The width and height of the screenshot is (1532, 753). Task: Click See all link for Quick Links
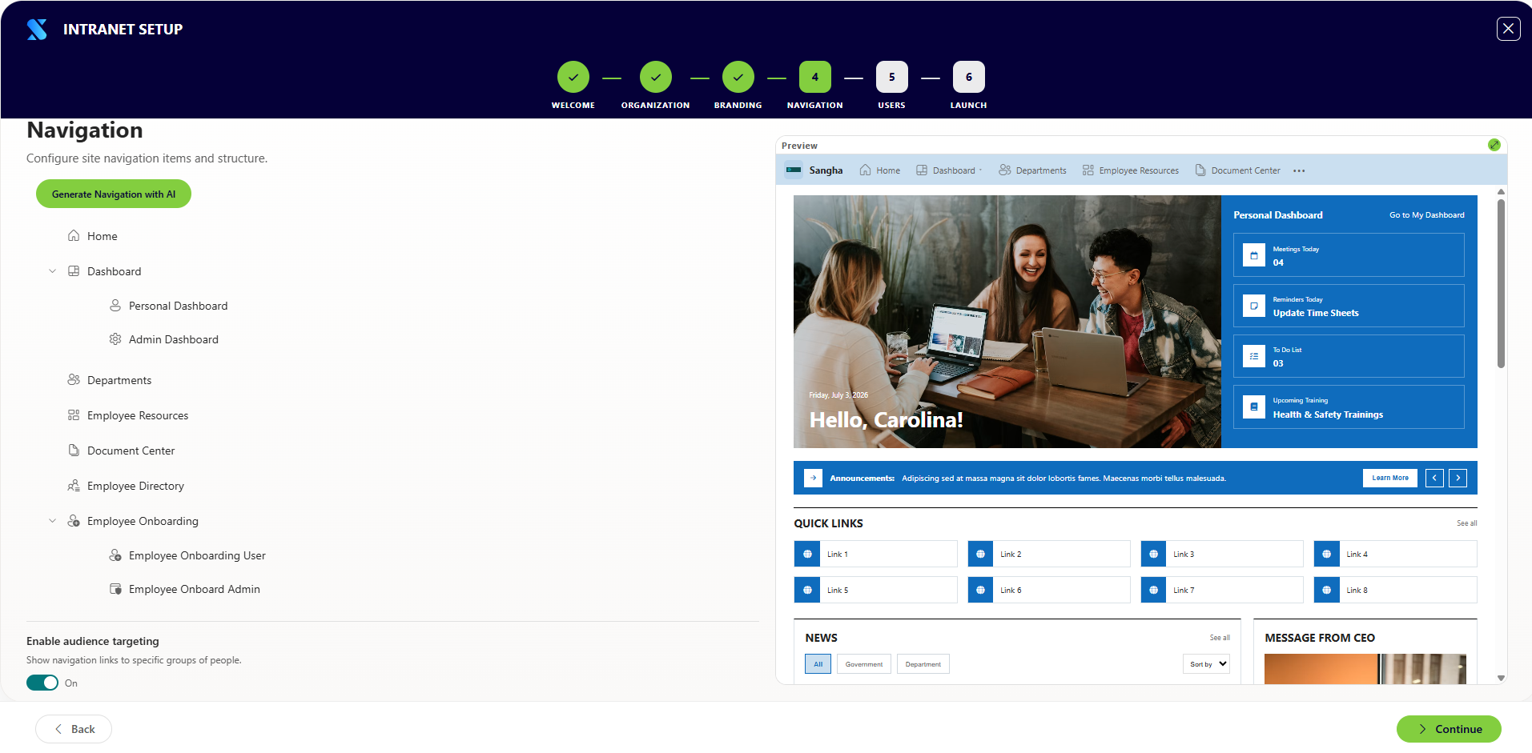(x=1467, y=523)
